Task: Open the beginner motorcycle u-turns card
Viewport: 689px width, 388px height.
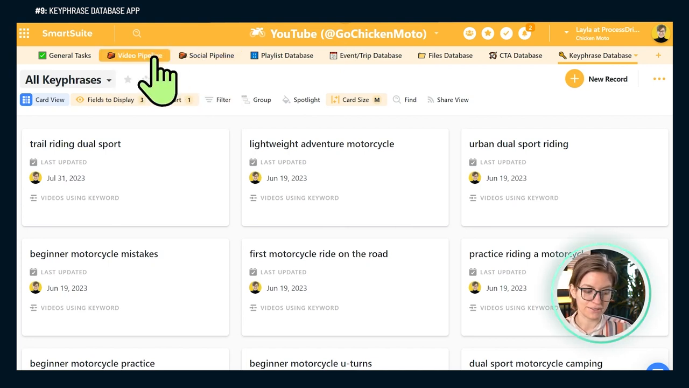Action: click(x=345, y=359)
